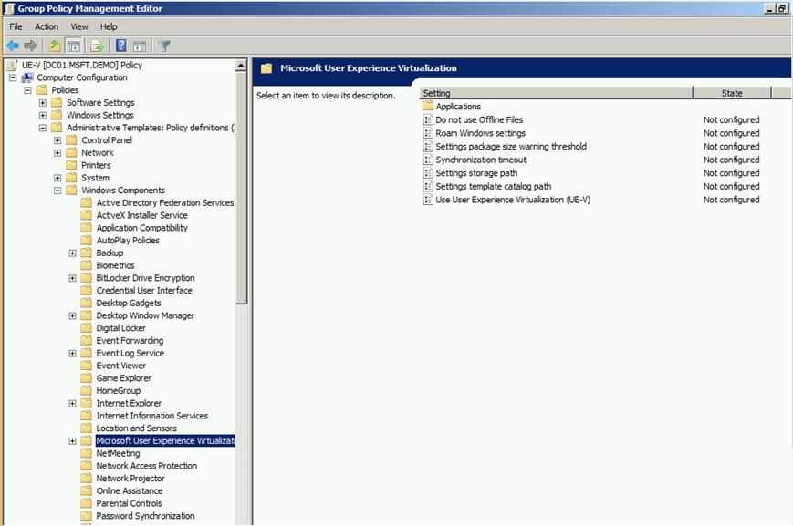Collapse the Computer Configuration node

point(13,77)
